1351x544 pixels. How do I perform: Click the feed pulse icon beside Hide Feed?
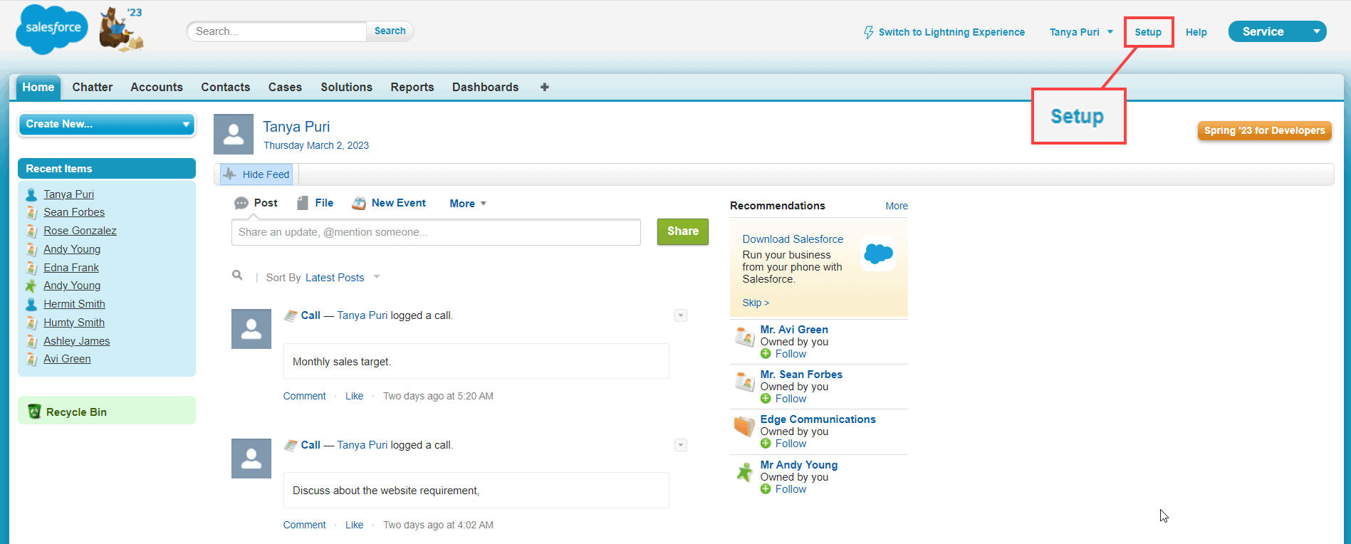pyautogui.click(x=229, y=174)
